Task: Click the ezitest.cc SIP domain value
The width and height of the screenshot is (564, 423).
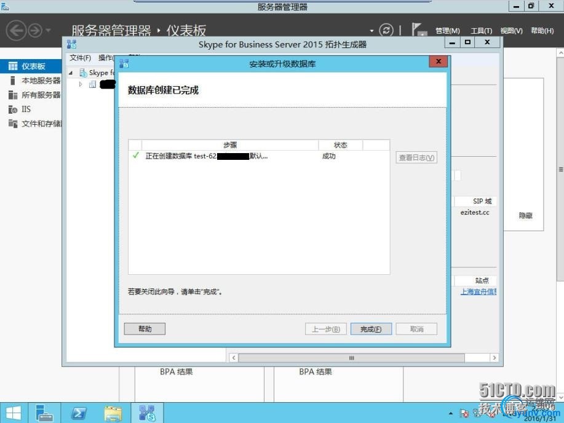Action: click(475, 213)
